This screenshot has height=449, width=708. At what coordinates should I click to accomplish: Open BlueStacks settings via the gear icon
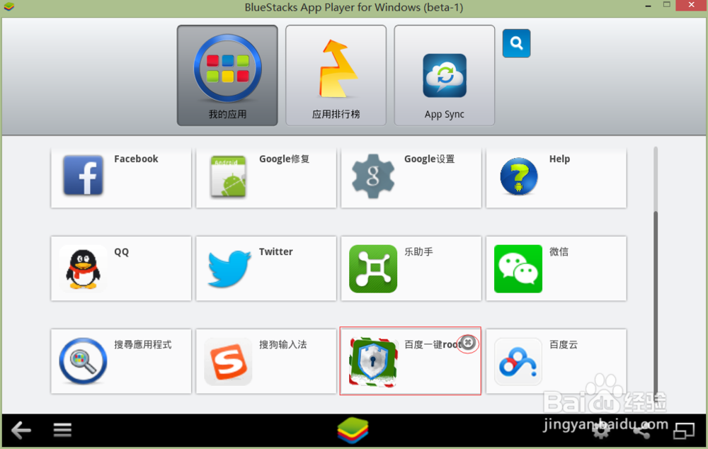tap(601, 430)
